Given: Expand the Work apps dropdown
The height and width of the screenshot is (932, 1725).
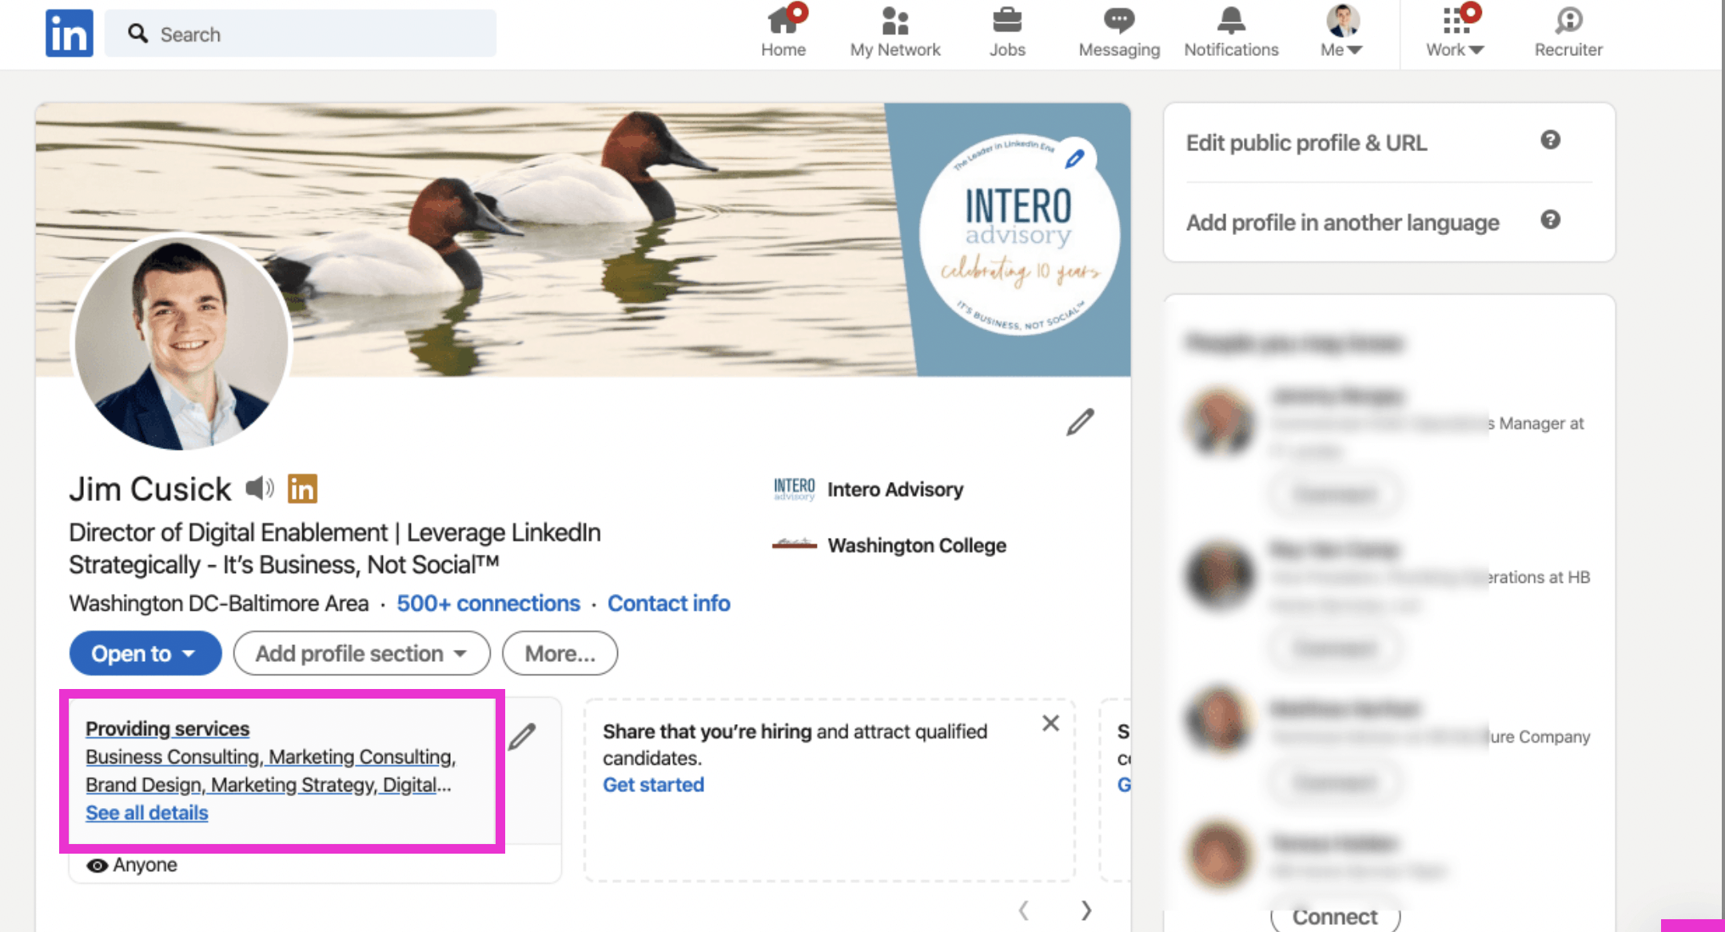Looking at the screenshot, I should [1456, 32].
